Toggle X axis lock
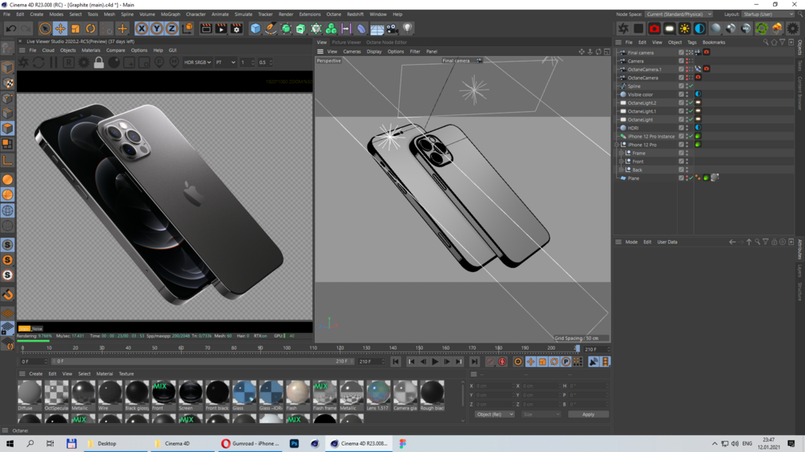This screenshot has height=452, width=805. coord(141,29)
